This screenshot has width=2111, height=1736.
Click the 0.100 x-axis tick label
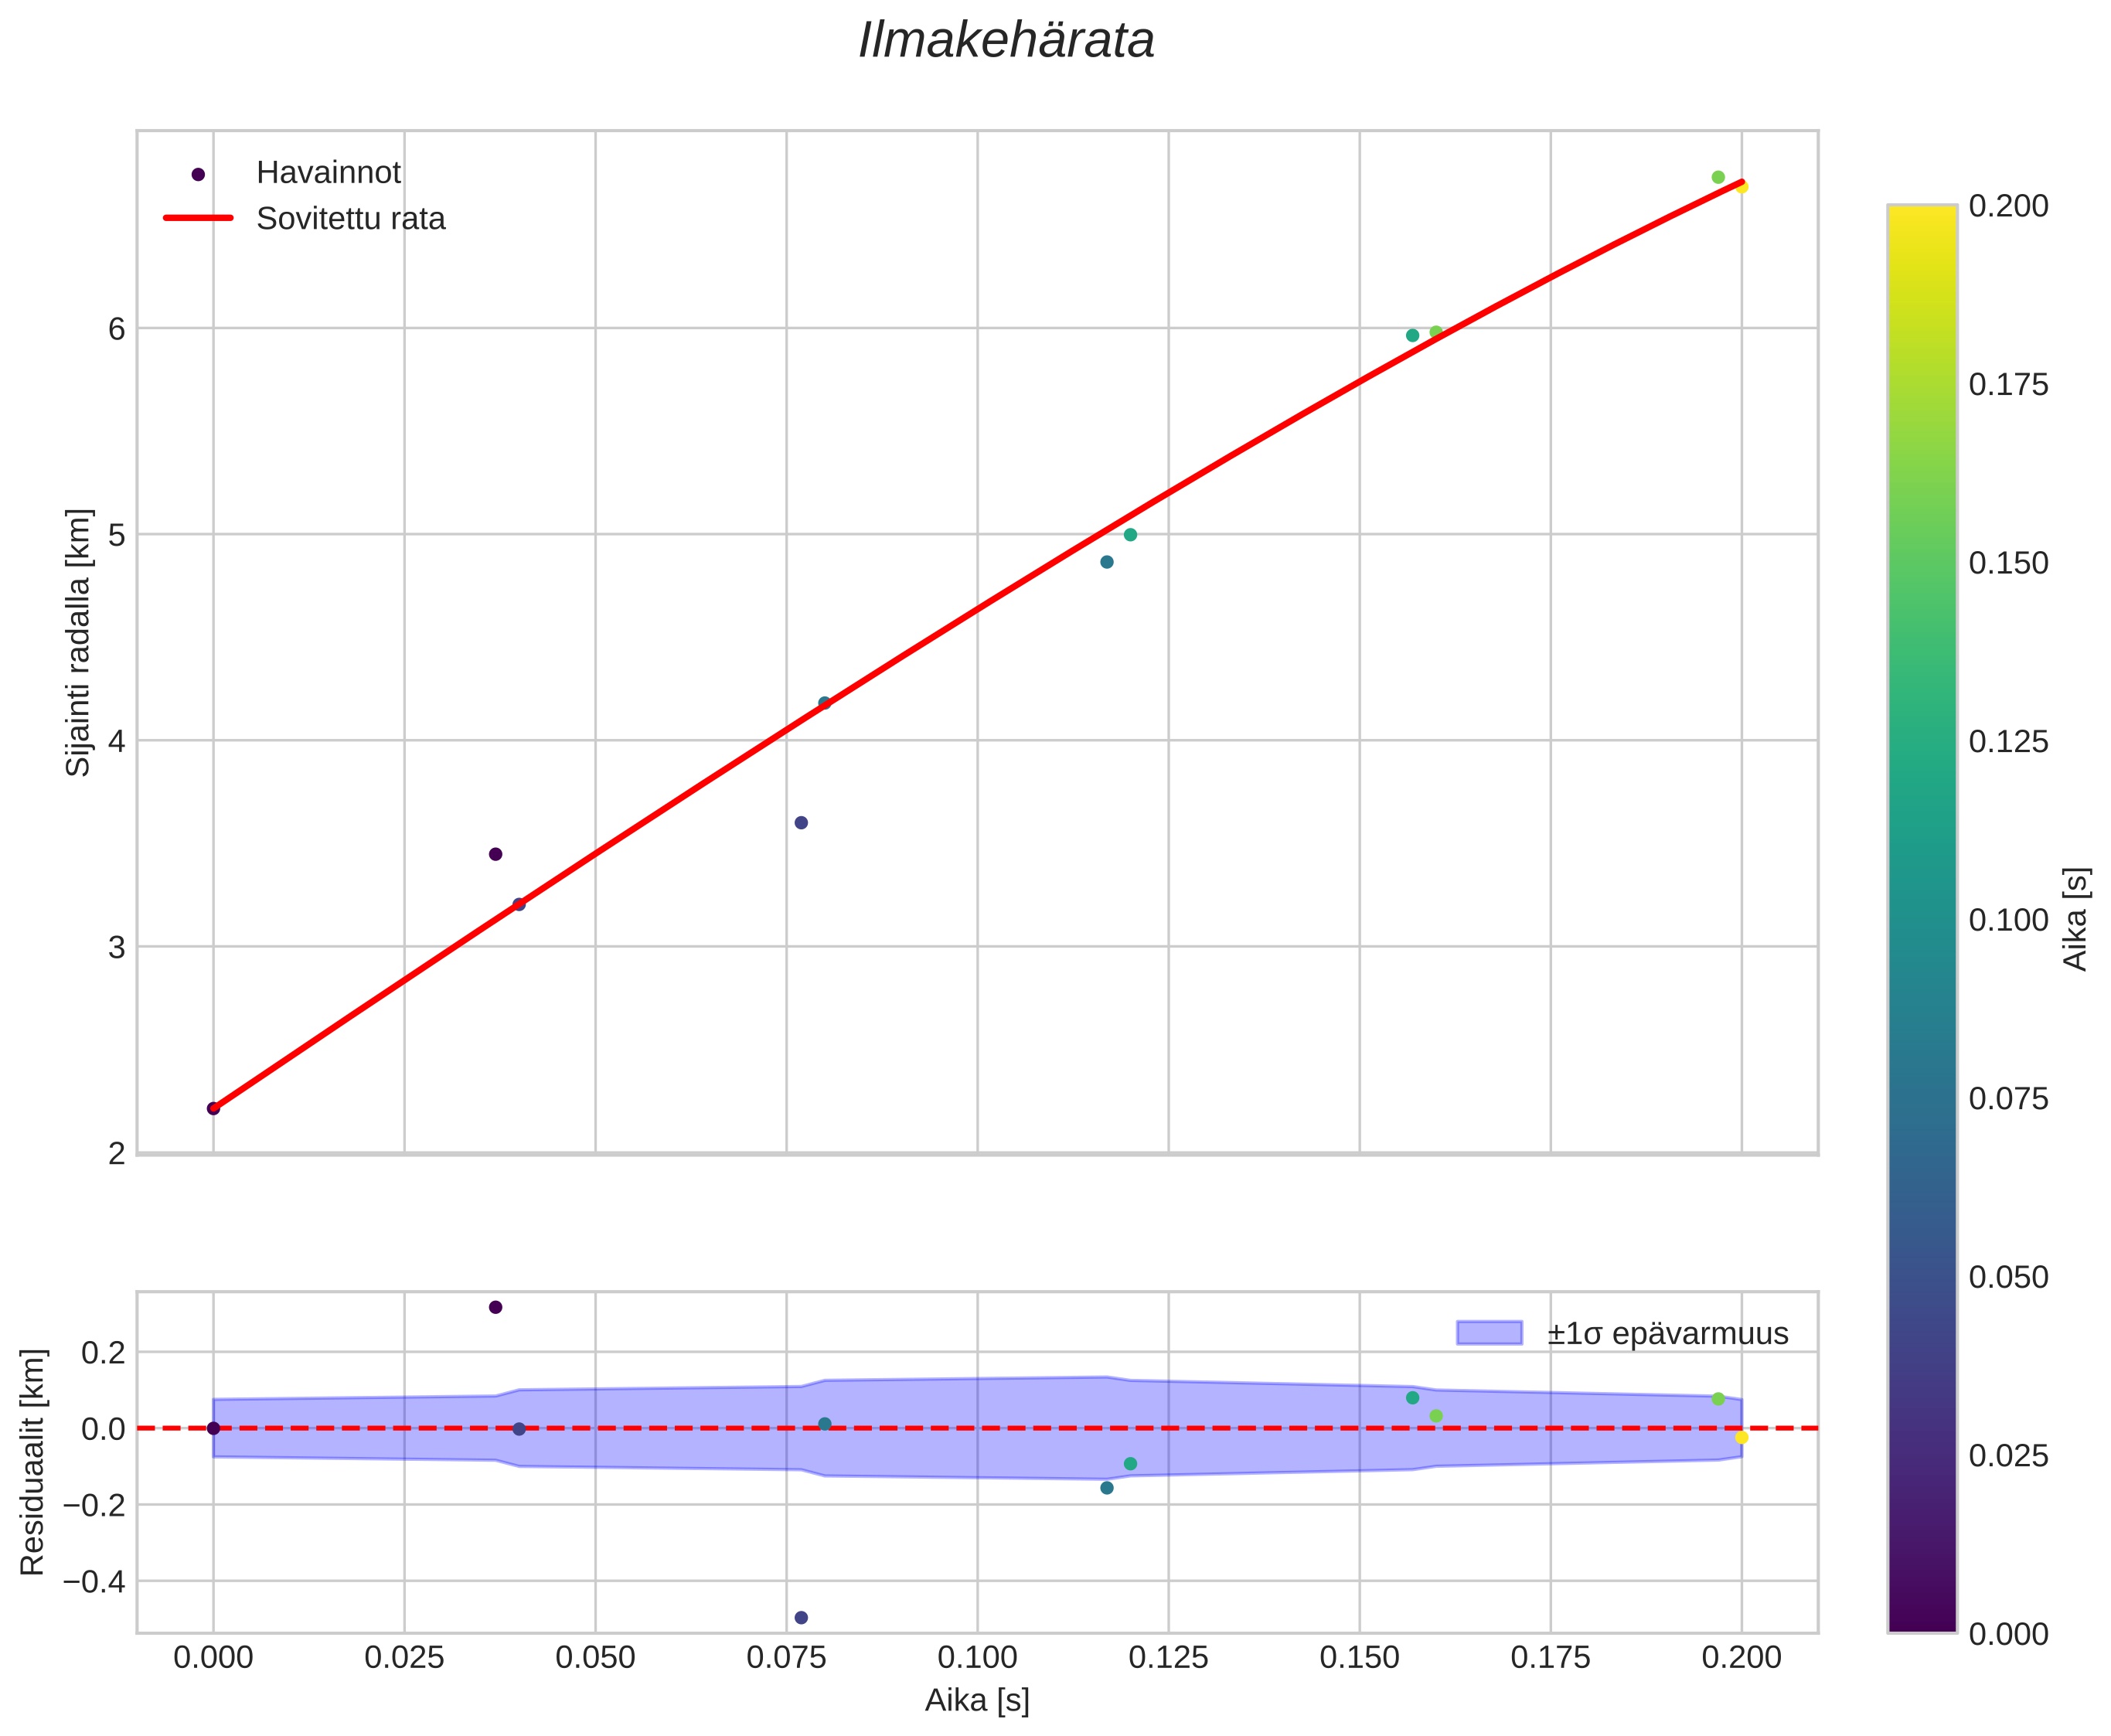976,1657
